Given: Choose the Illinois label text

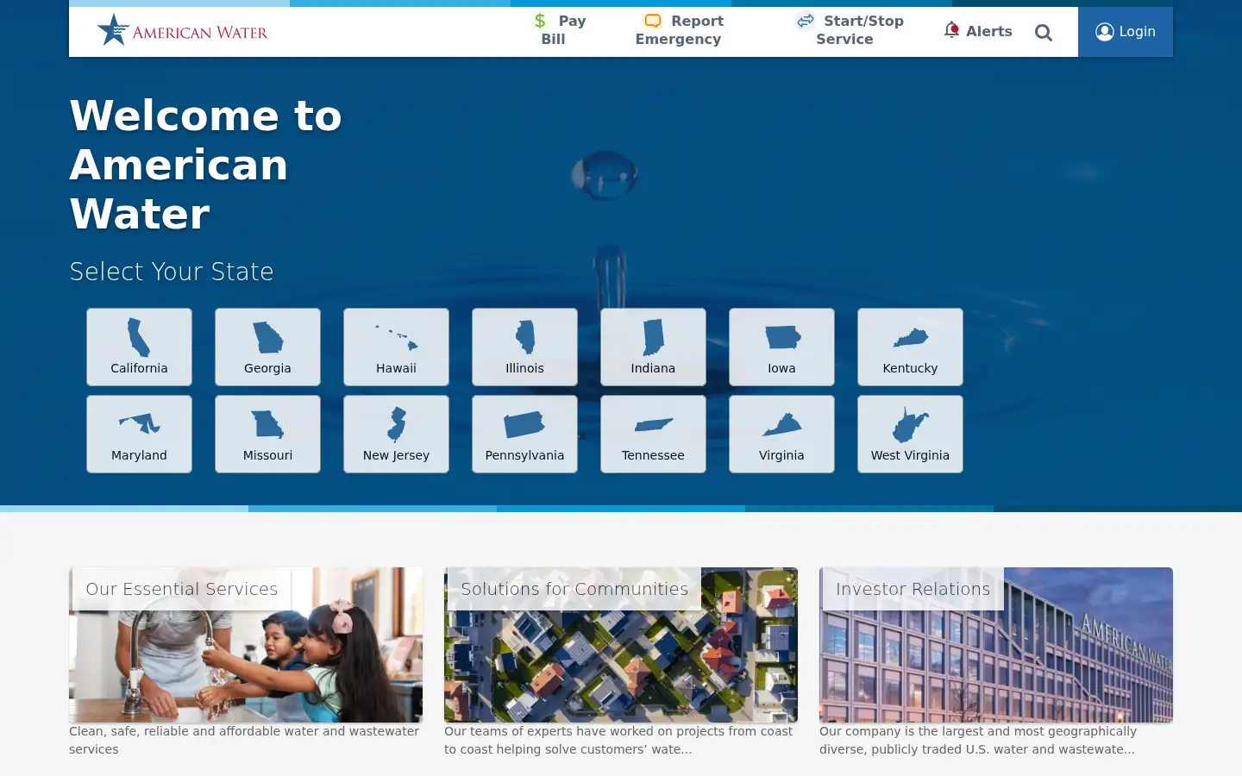Looking at the screenshot, I should [x=524, y=368].
